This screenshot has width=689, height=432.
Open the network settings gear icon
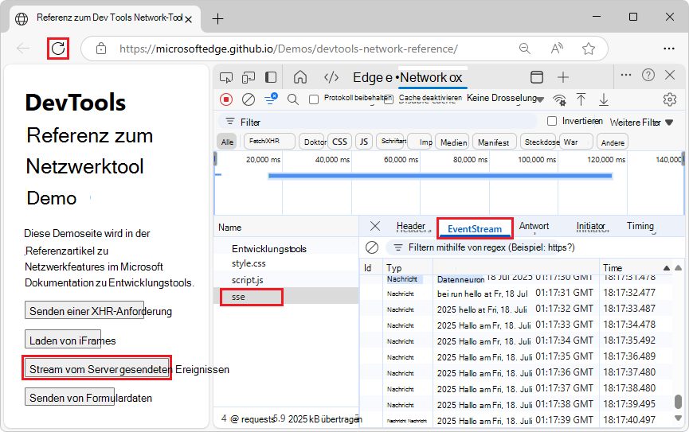669,99
